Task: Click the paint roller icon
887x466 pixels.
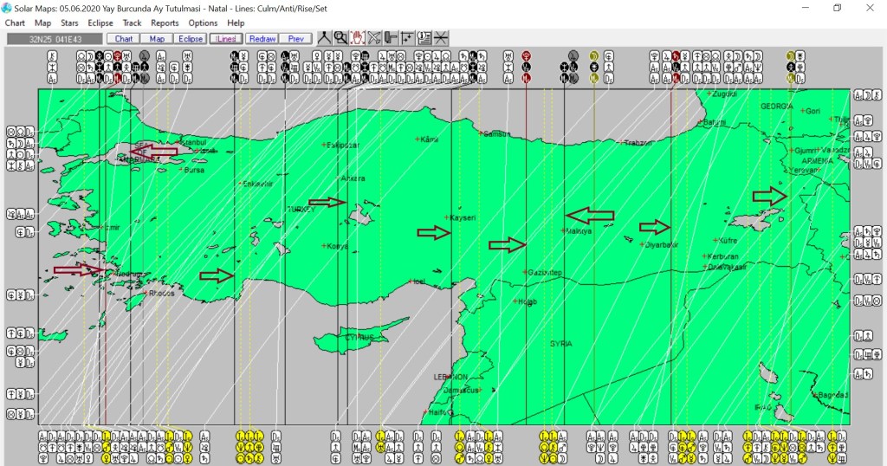Action: coord(391,38)
